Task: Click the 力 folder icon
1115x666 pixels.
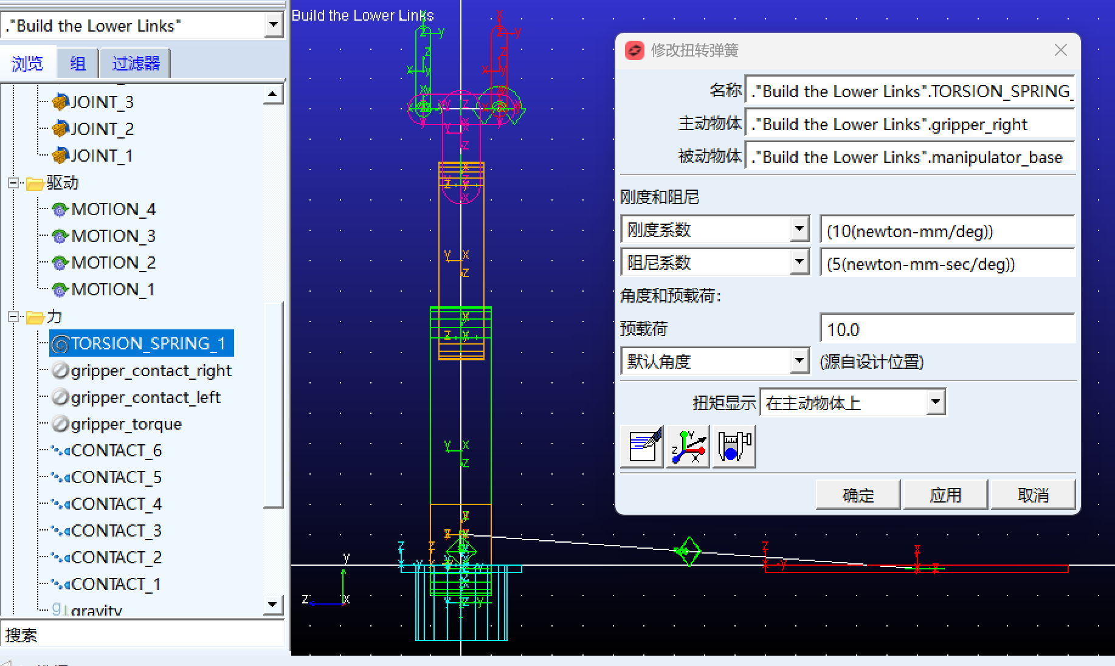Action: coord(35,317)
